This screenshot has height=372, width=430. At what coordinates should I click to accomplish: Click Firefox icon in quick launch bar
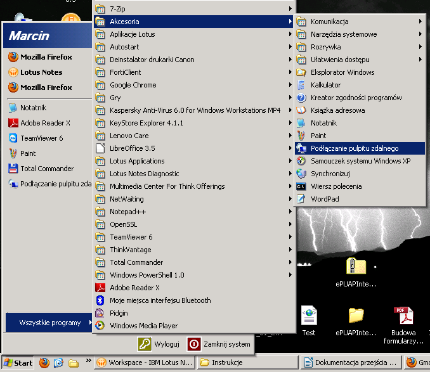(44, 362)
